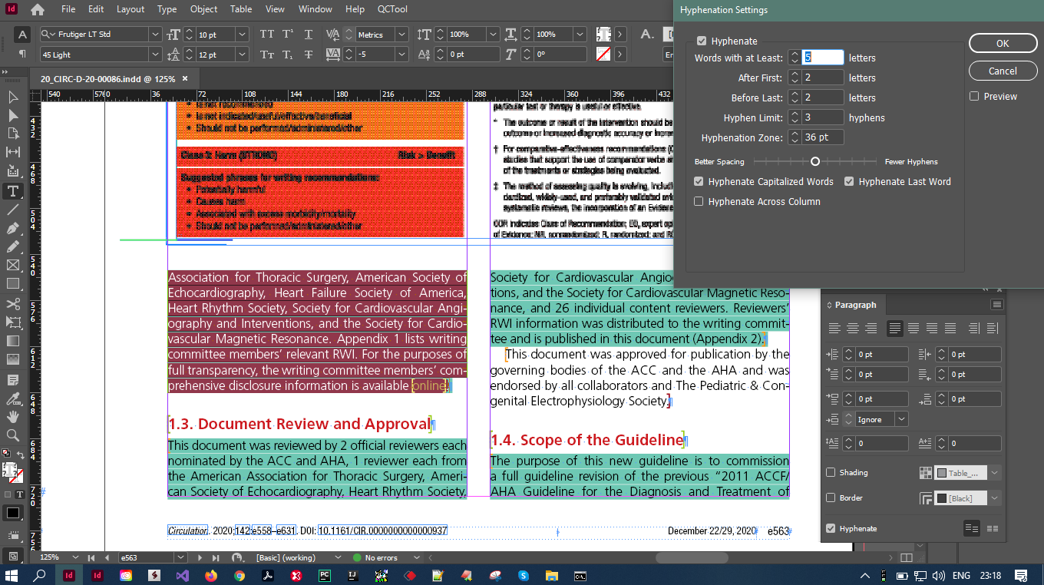Viewport: 1044px width, 585px height.
Task: Select the Line tool
Action: tap(13, 210)
